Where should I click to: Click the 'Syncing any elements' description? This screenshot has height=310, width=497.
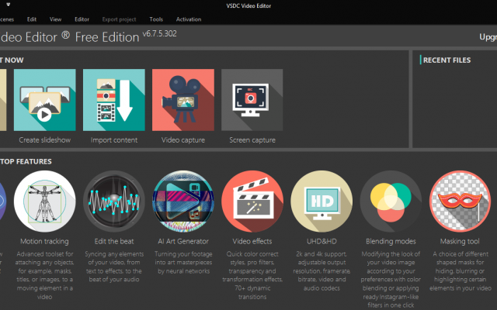(x=114, y=267)
